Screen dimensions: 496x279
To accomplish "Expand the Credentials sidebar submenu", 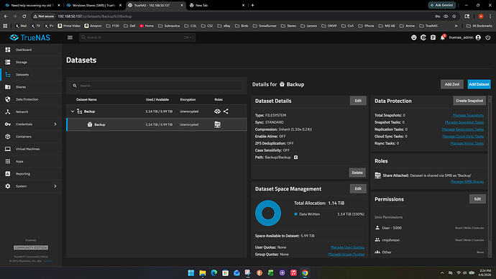I will 55,124.
